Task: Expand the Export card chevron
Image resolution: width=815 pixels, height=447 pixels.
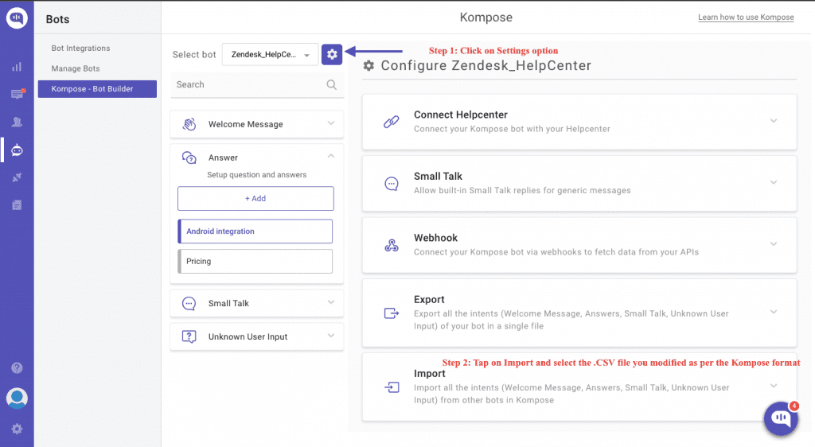Action: pyautogui.click(x=774, y=312)
